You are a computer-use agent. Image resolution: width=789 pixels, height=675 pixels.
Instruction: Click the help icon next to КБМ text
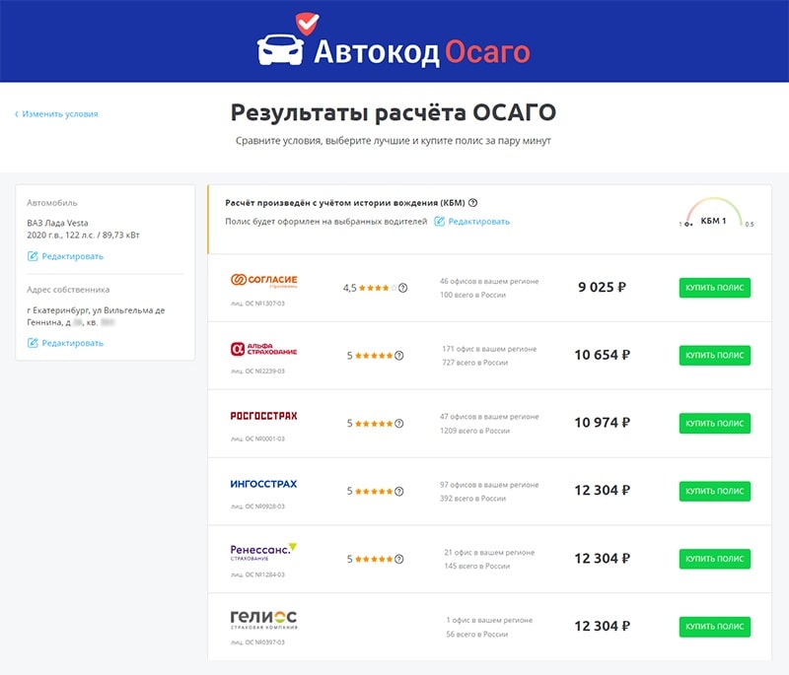pos(473,202)
